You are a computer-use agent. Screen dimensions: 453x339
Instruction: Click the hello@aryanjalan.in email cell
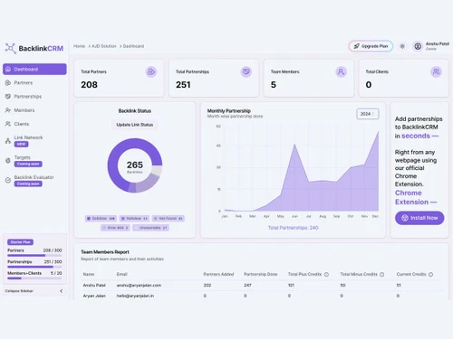(x=135, y=296)
